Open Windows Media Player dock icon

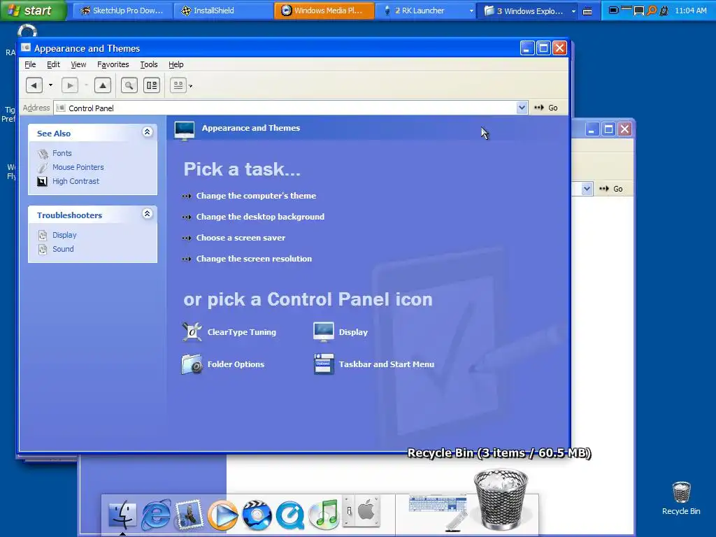(x=222, y=515)
